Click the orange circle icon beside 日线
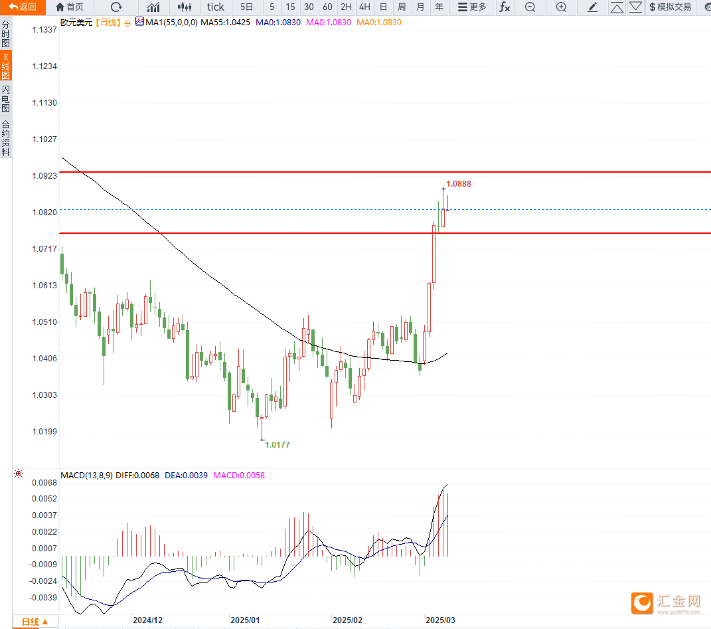 click(x=127, y=23)
